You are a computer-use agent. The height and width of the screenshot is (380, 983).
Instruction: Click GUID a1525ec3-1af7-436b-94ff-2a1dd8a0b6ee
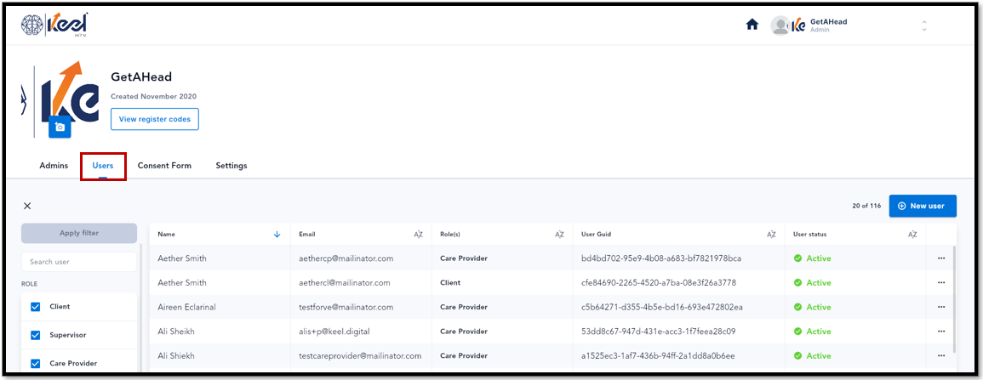[658, 355]
